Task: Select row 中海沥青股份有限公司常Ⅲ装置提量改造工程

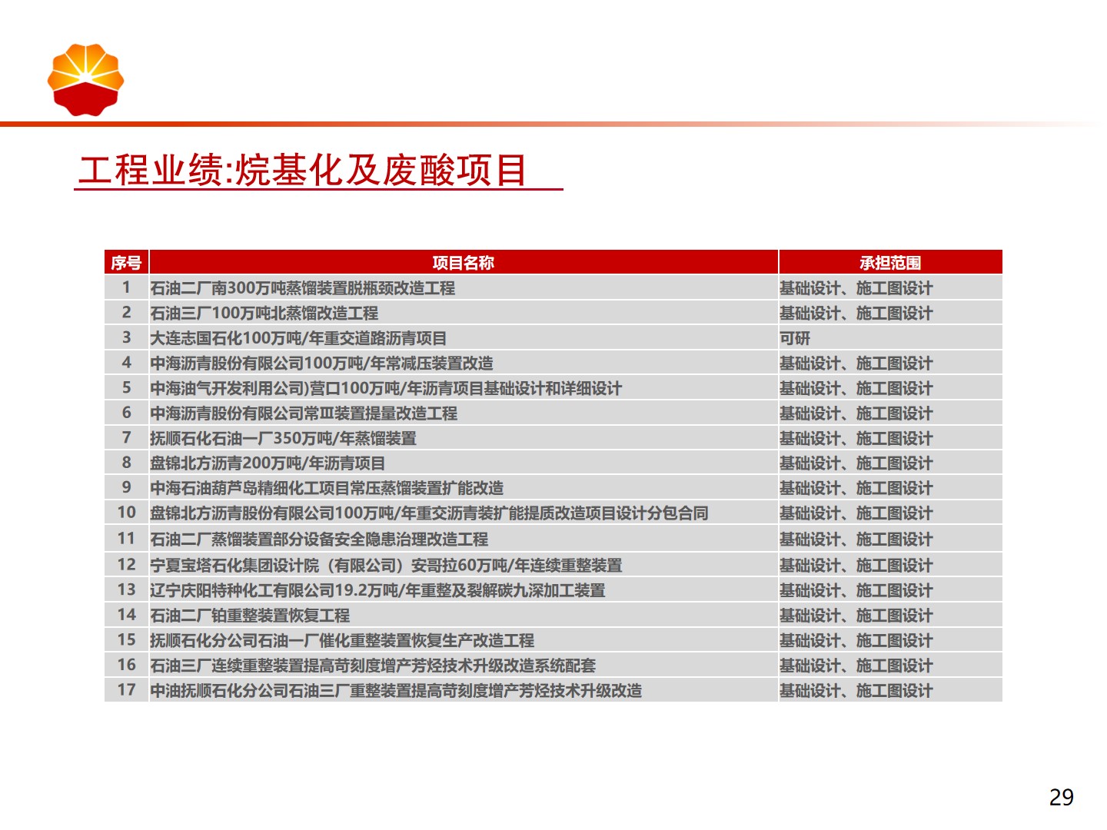Action: [553, 413]
